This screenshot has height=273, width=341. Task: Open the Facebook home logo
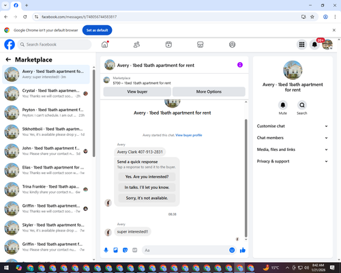tap(10, 44)
